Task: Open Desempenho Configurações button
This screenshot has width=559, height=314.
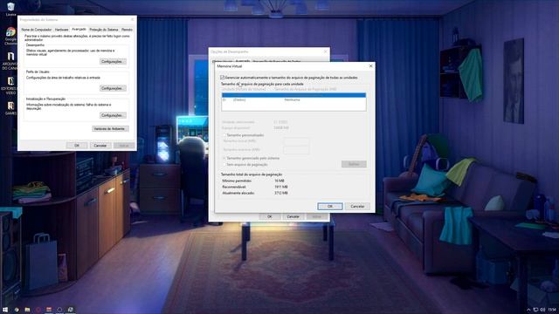Action: click(x=113, y=62)
